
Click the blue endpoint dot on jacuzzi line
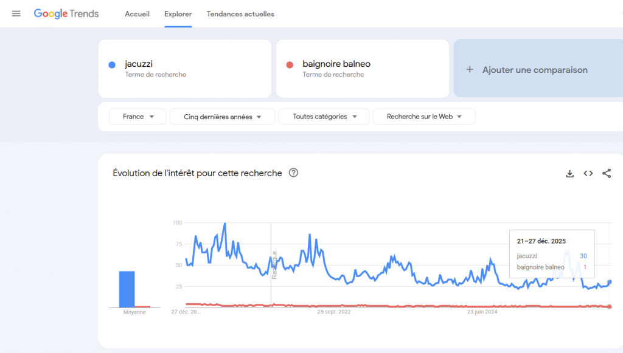610,282
